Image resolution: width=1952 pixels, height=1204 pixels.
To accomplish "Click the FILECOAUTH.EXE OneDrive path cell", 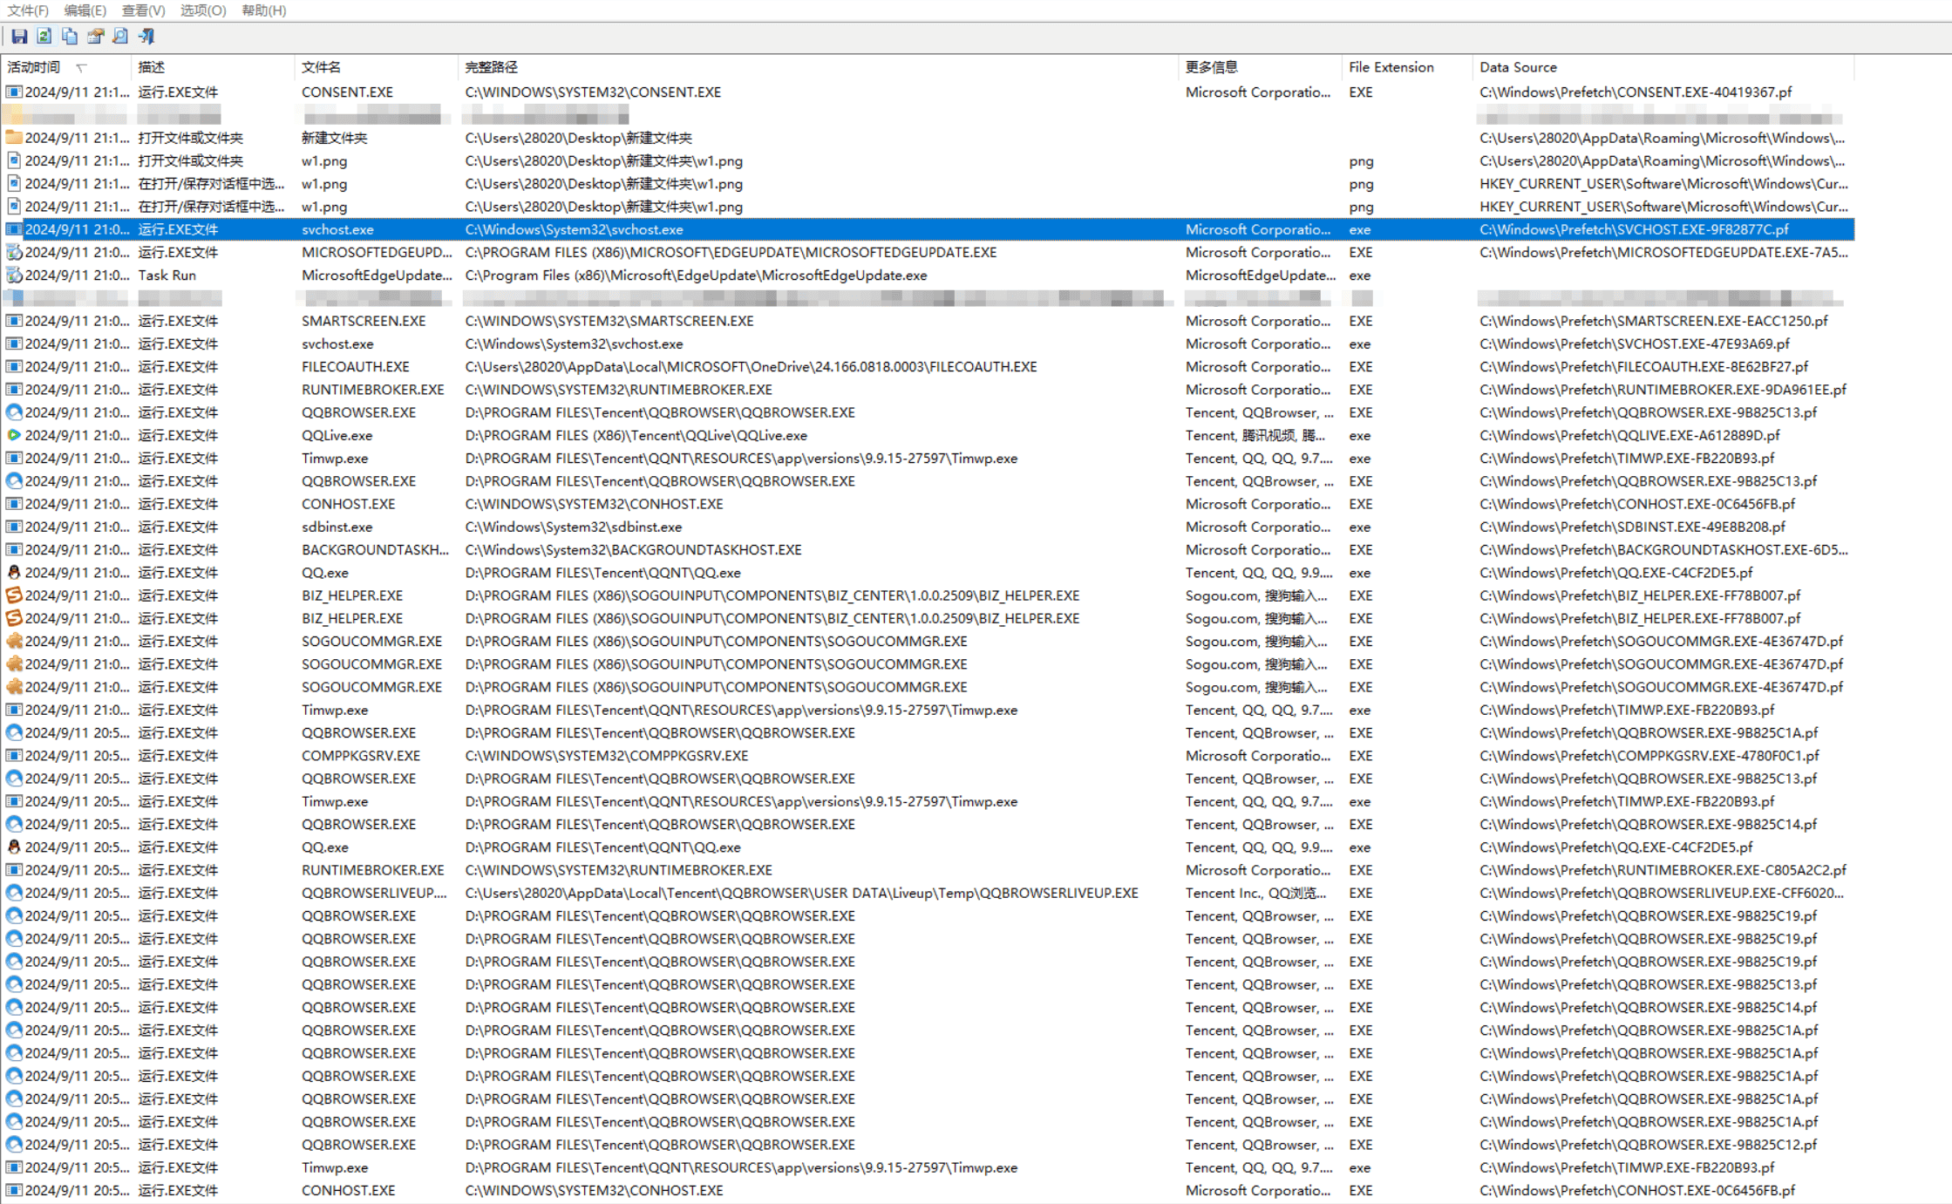I will (x=751, y=366).
